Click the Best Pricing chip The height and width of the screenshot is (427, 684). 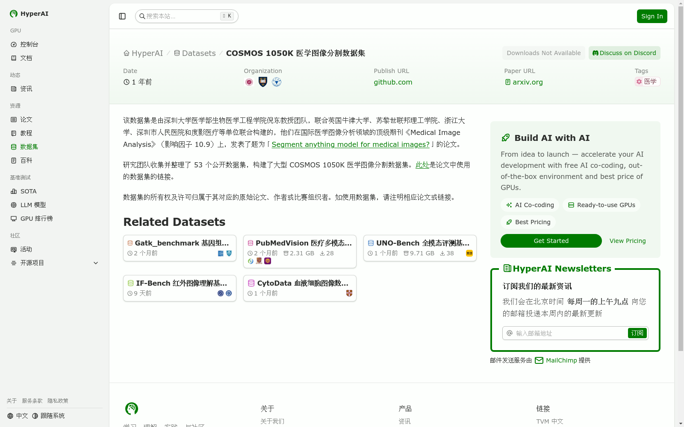[x=528, y=222]
